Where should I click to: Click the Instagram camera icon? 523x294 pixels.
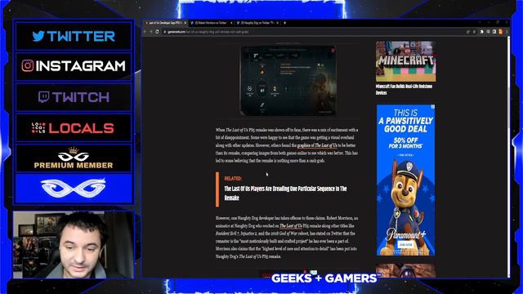click(x=28, y=65)
